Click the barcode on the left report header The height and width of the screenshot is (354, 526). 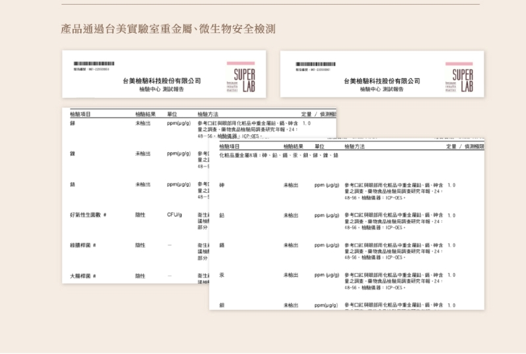click(x=93, y=64)
